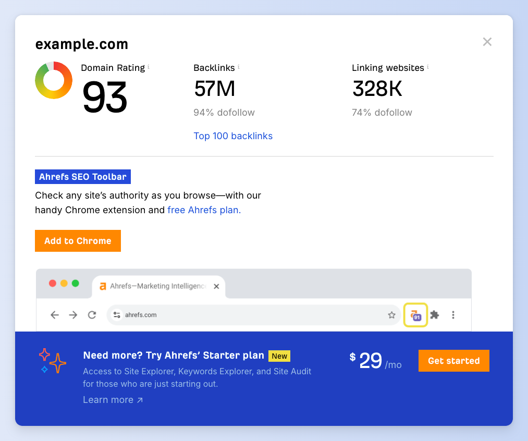Viewport: 528px width, 441px height.
Task: Follow the free Ahrefs plan link
Action: point(204,210)
